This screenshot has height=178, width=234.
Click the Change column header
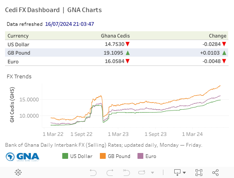218,36
